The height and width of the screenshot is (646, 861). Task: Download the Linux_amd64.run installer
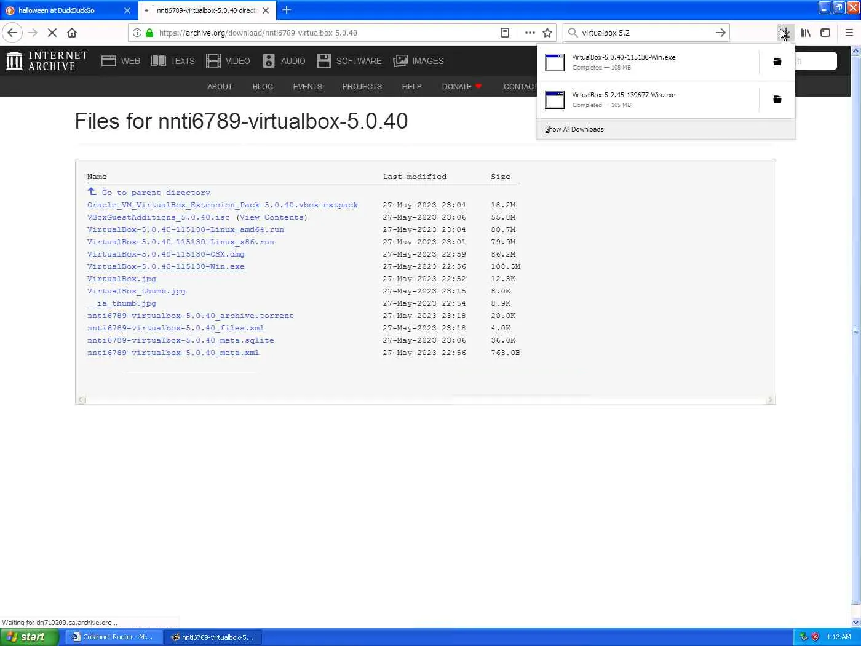[x=186, y=229]
